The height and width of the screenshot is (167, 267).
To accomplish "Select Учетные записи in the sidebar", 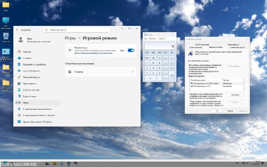I will (31, 90).
